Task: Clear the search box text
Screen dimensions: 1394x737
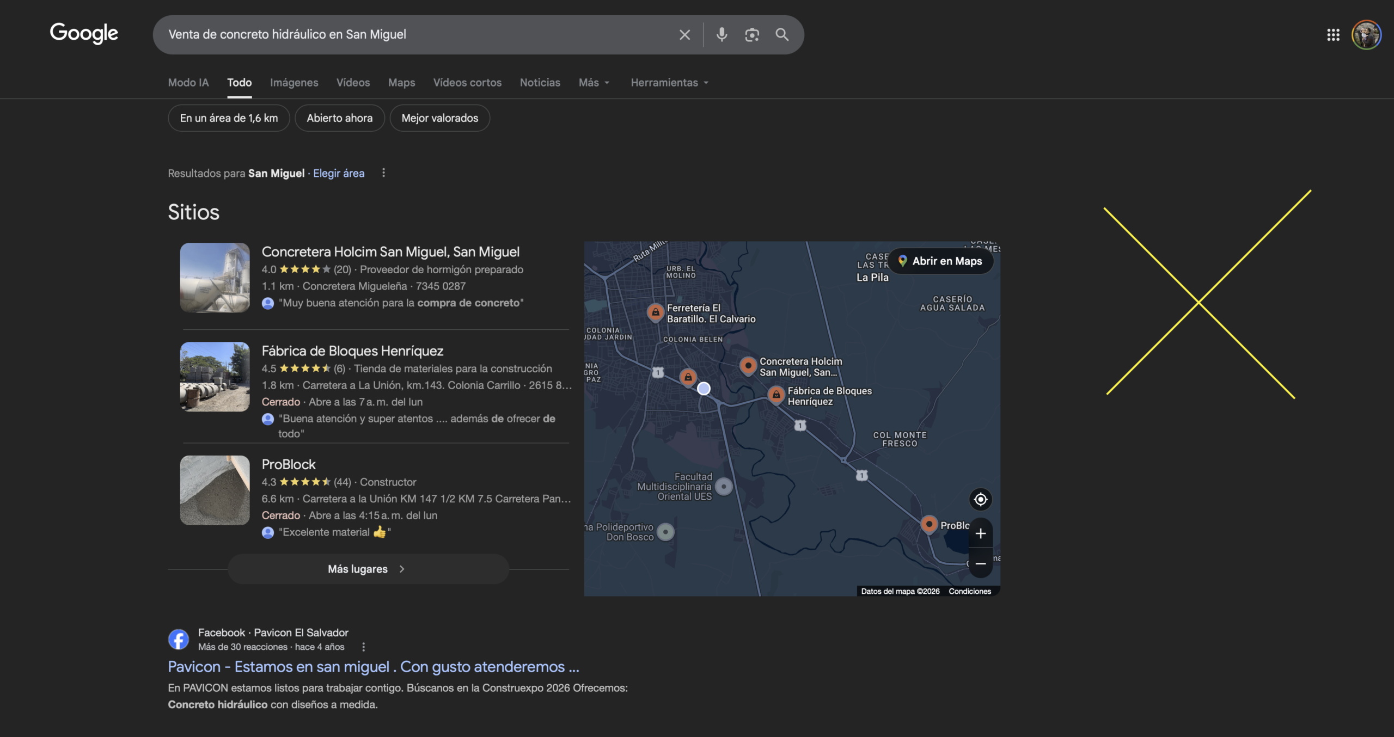Action: pos(684,35)
